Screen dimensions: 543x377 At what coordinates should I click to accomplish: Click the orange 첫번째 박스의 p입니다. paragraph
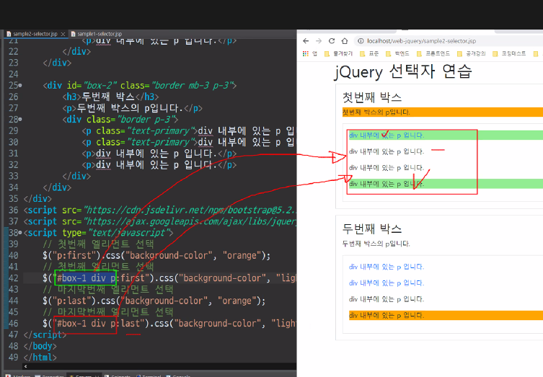443,112
